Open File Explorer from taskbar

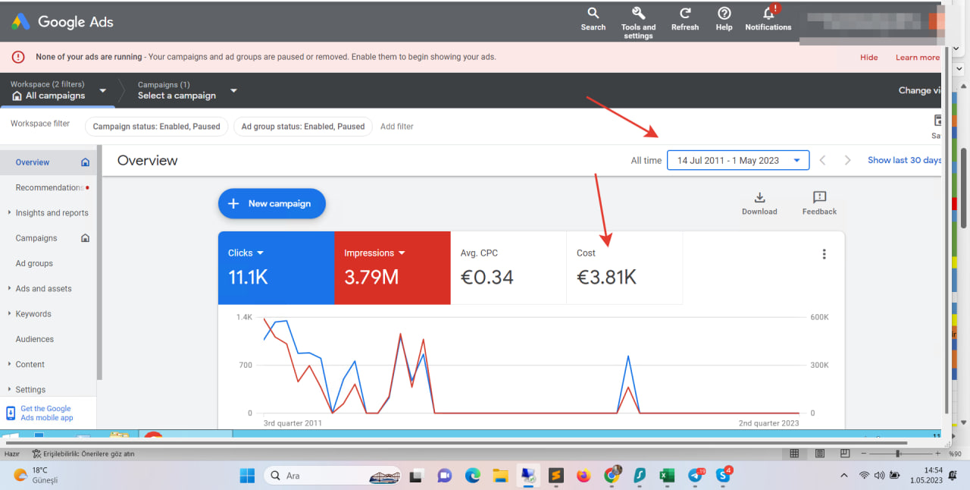[500, 476]
